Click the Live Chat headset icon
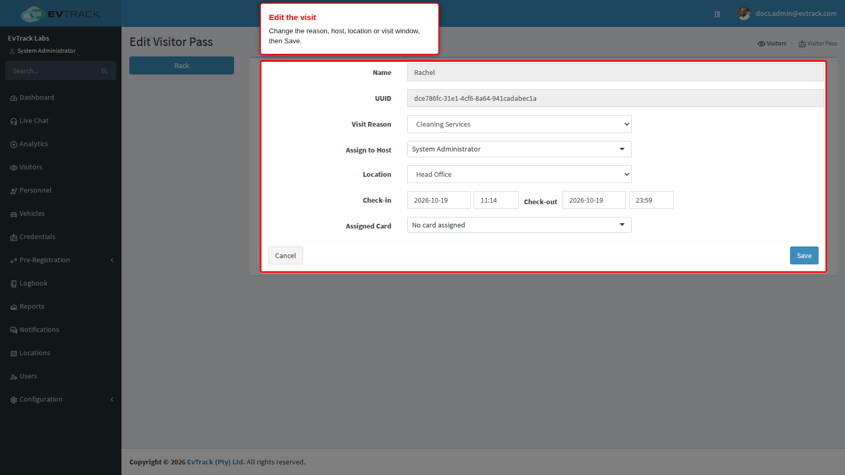This screenshot has width=845, height=475. (14, 121)
